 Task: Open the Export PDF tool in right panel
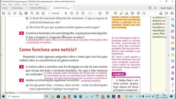pos(173,25)
